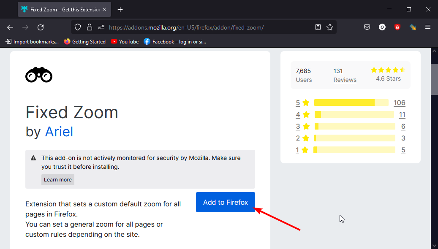Open the YouTube bookmark
The width and height of the screenshot is (438, 249).
pos(125,42)
